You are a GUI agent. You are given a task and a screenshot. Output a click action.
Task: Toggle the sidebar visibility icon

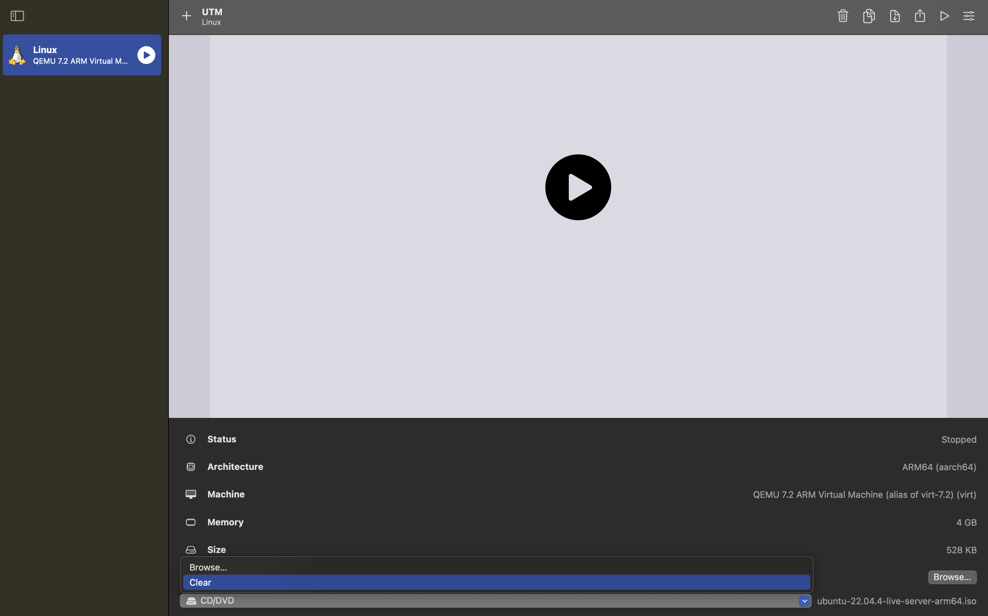tap(17, 16)
